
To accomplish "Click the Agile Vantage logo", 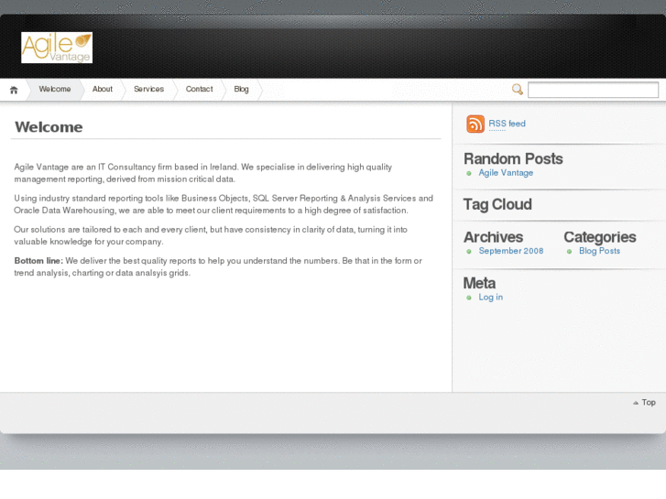I will click(x=57, y=48).
